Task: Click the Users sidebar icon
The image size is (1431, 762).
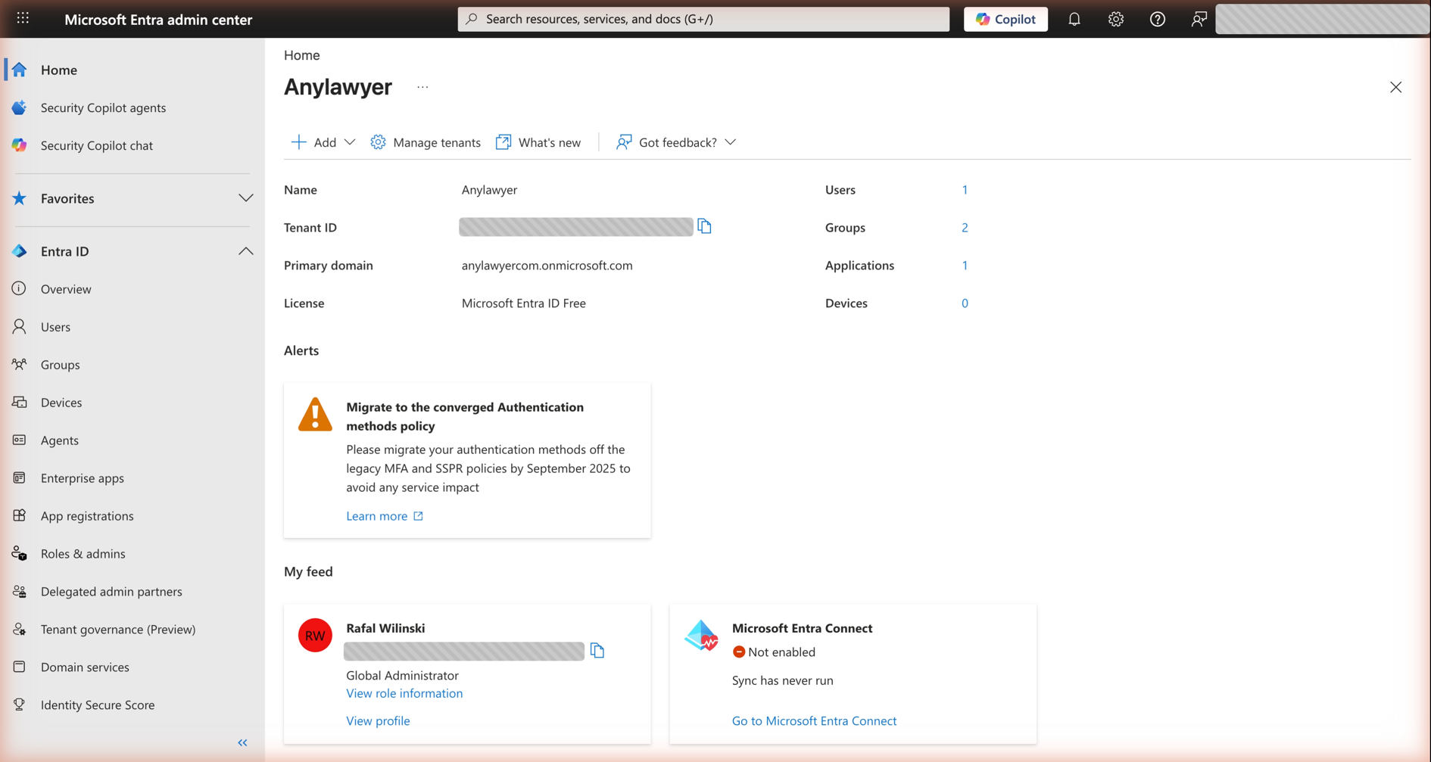Action: click(x=20, y=326)
